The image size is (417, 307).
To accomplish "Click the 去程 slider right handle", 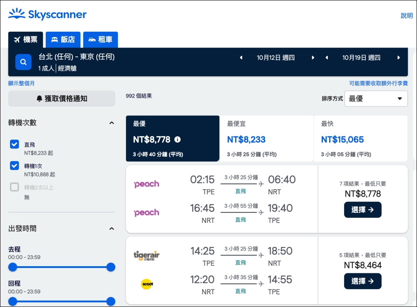I will click(x=111, y=267).
